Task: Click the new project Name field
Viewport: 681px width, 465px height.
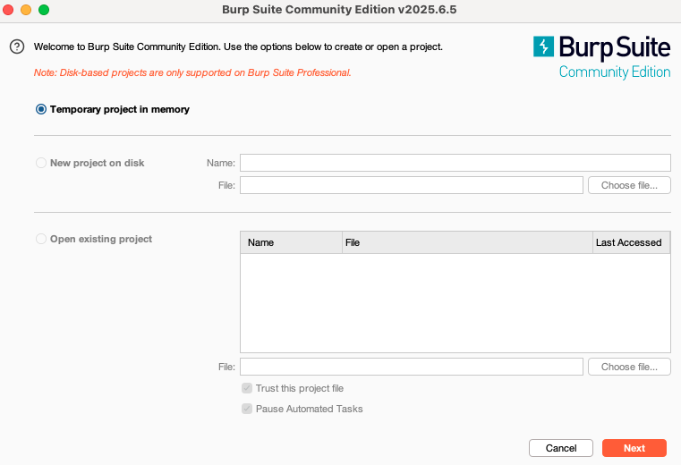Action: (x=455, y=163)
